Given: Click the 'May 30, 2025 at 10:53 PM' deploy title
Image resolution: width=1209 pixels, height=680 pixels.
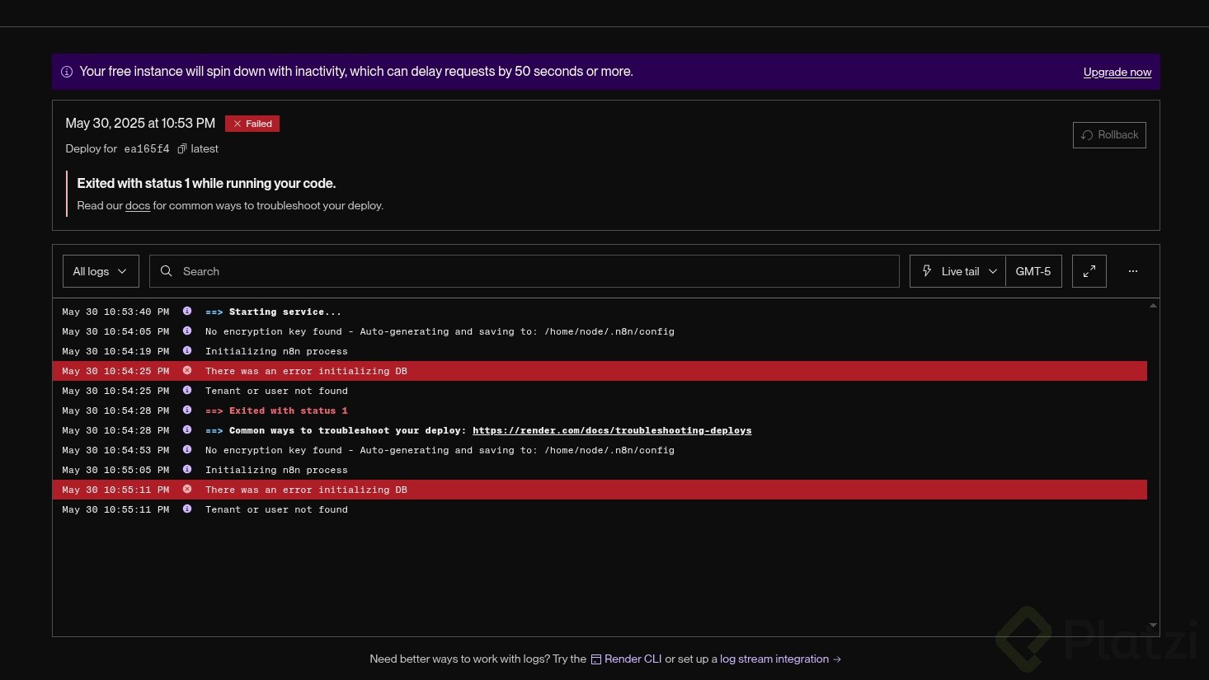Looking at the screenshot, I should (140, 124).
